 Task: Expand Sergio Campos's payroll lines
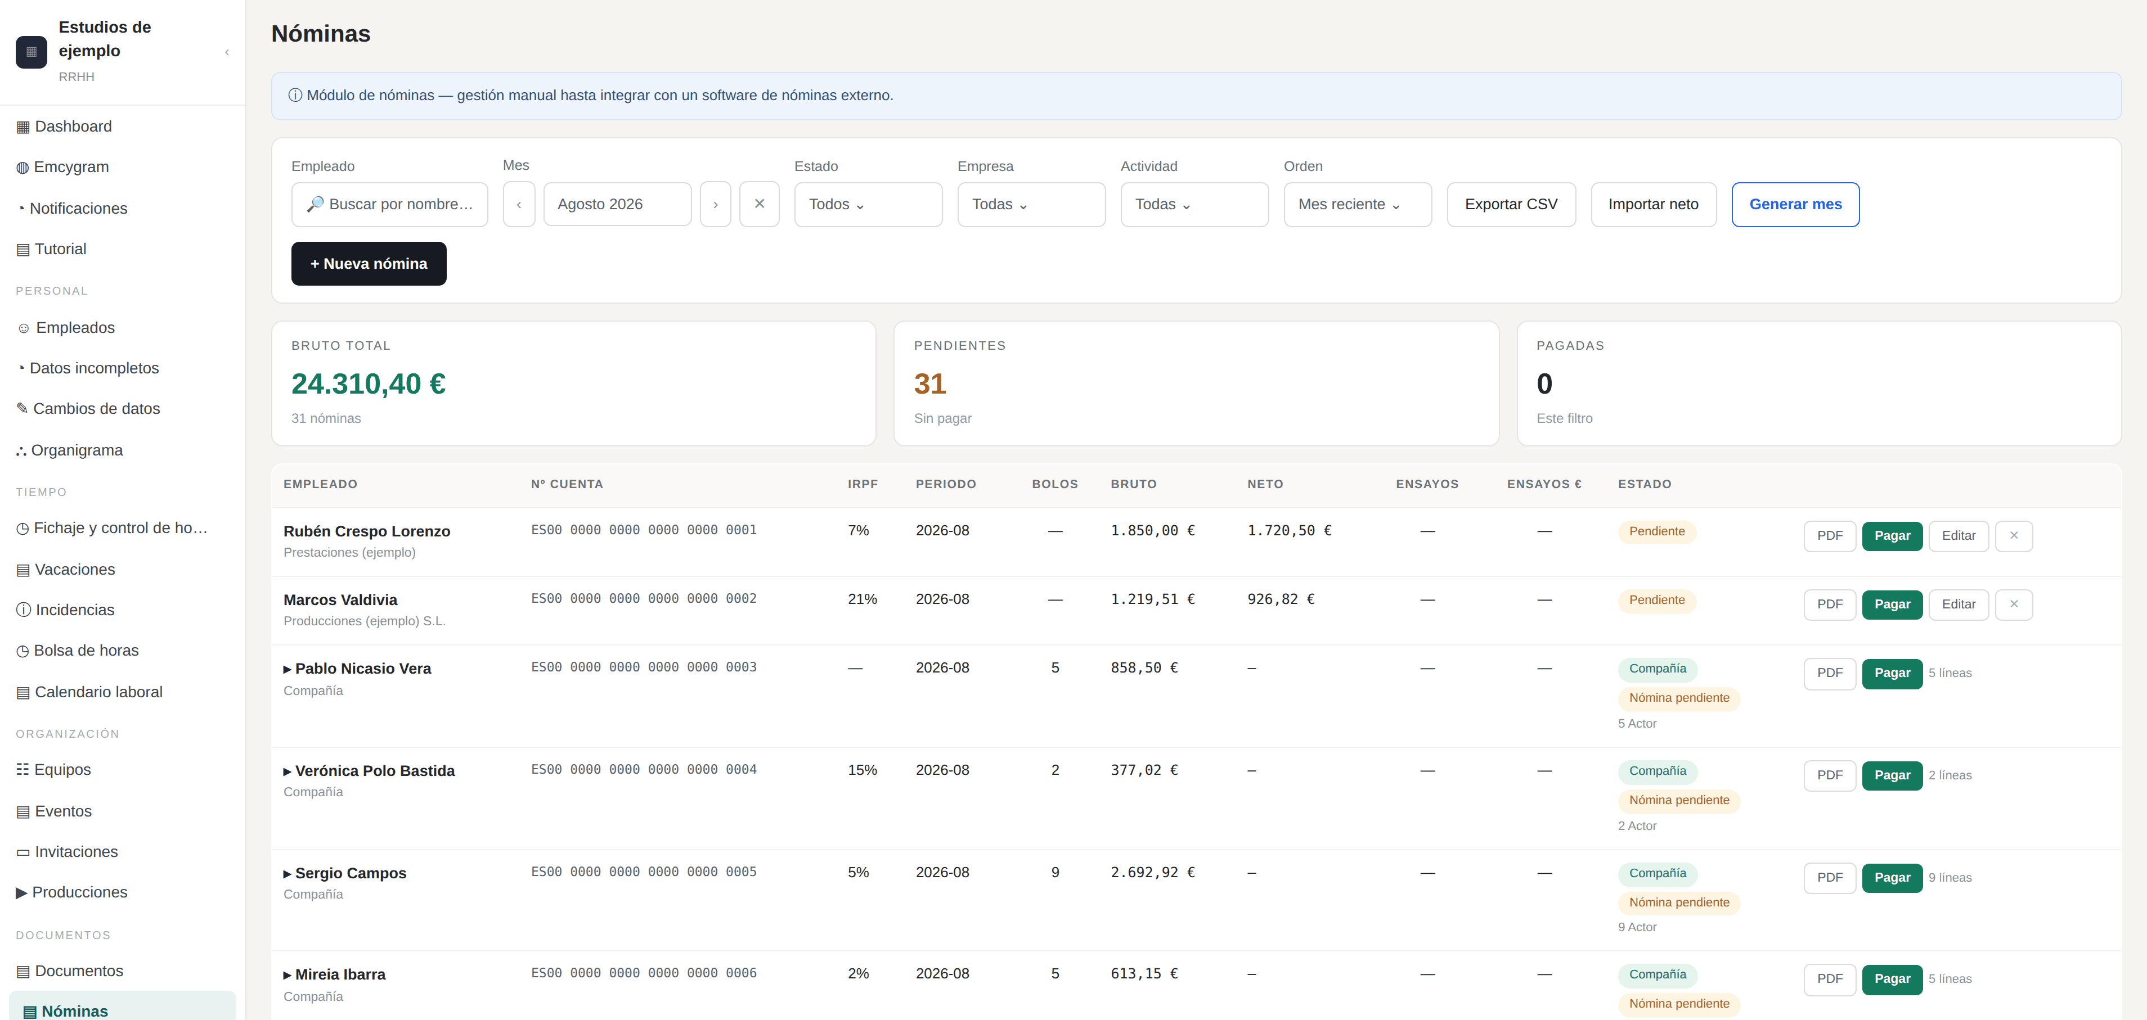[288, 874]
